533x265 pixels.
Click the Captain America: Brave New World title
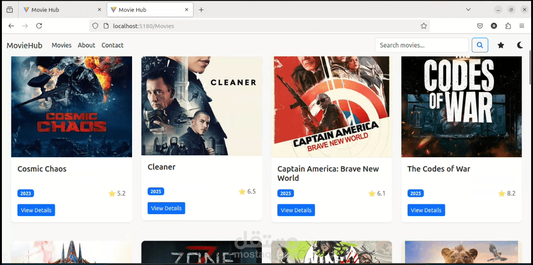point(328,173)
